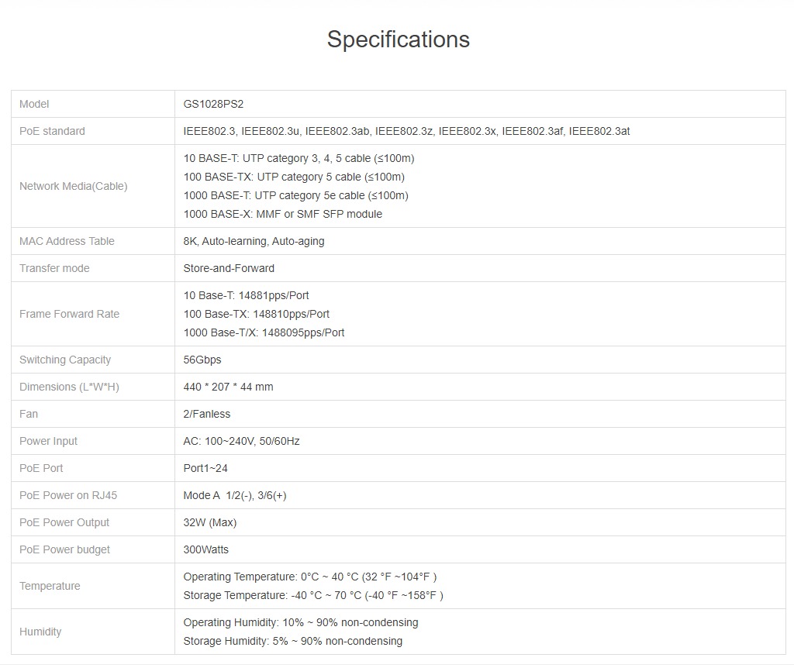Click the GS1028PS2 model value

(213, 104)
